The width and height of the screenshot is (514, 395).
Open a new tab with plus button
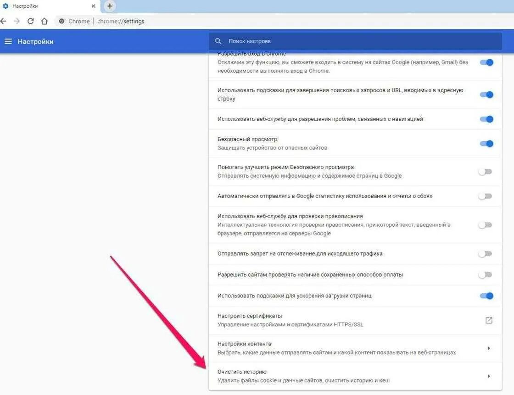click(x=110, y=6)
